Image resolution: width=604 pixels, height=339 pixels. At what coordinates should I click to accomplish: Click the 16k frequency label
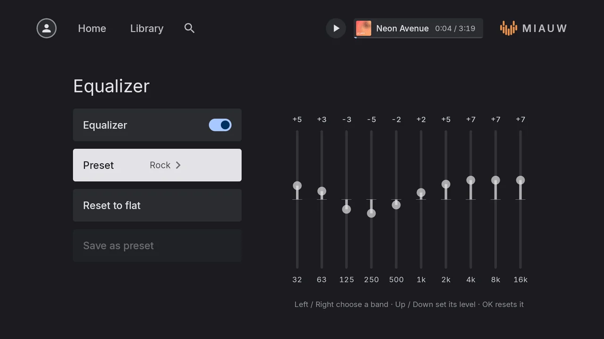pyautogui.click(x=520, y=280)
